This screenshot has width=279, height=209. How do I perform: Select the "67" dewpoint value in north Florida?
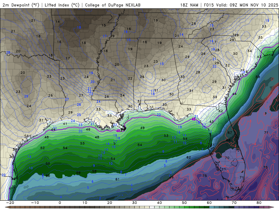[230, 133]
